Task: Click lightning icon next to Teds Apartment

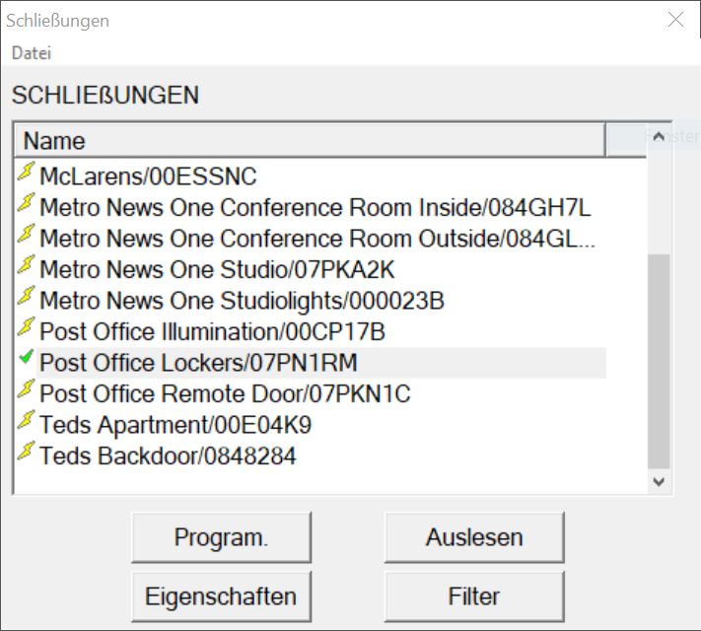Action: (27, 423)
